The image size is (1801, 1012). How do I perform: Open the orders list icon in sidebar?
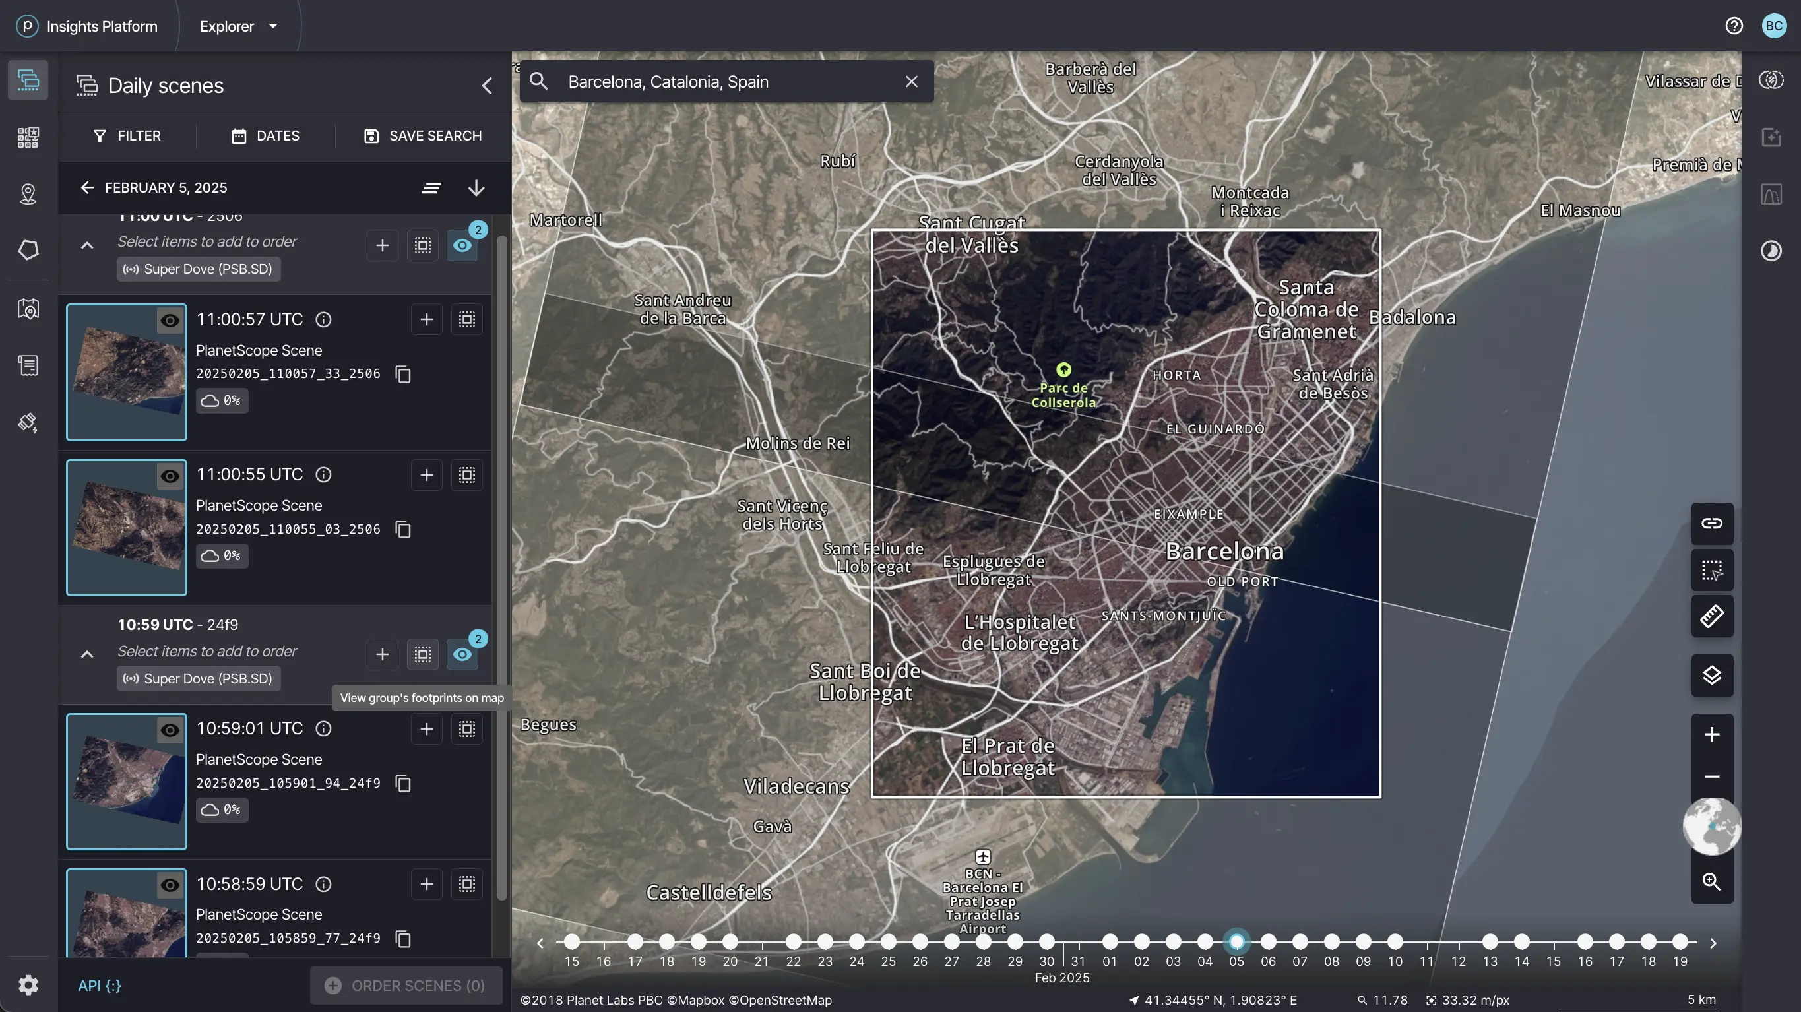click(x=28, y=365)
